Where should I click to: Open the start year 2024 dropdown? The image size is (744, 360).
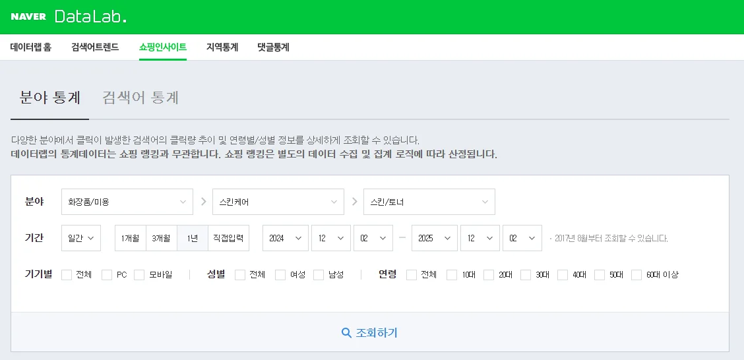(286, 238)
